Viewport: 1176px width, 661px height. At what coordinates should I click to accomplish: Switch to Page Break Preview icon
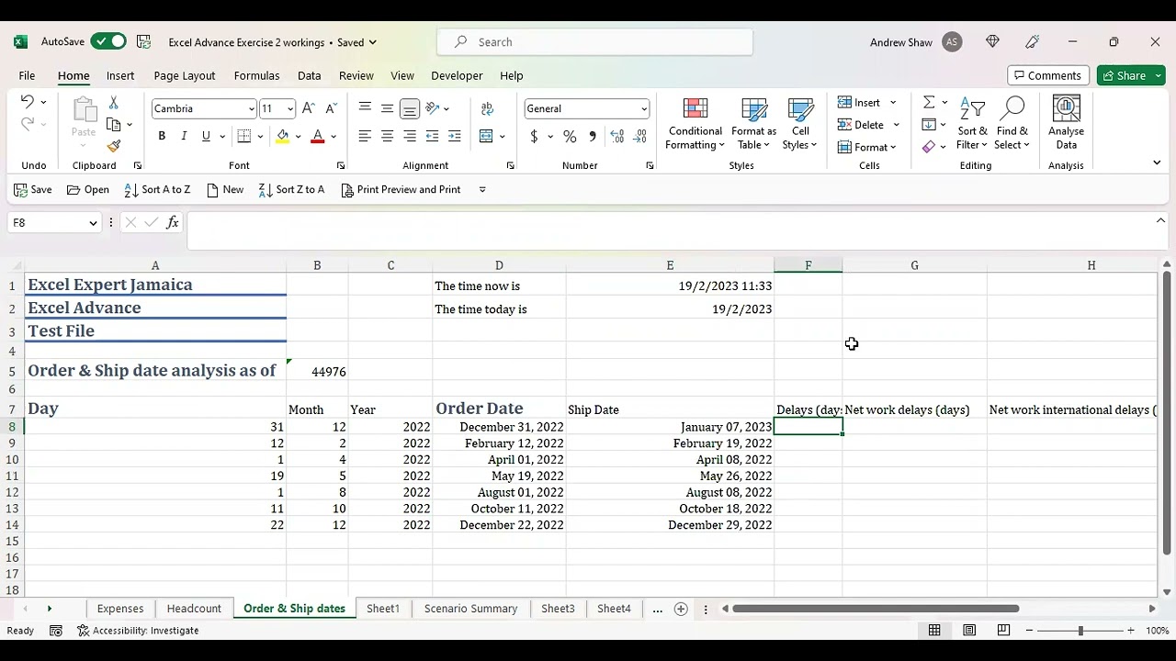pos(1003,631)
